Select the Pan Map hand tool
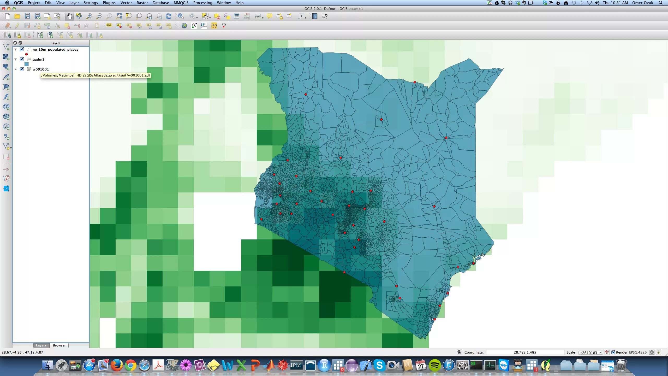668x376 pixels. [x=69, y=16]
